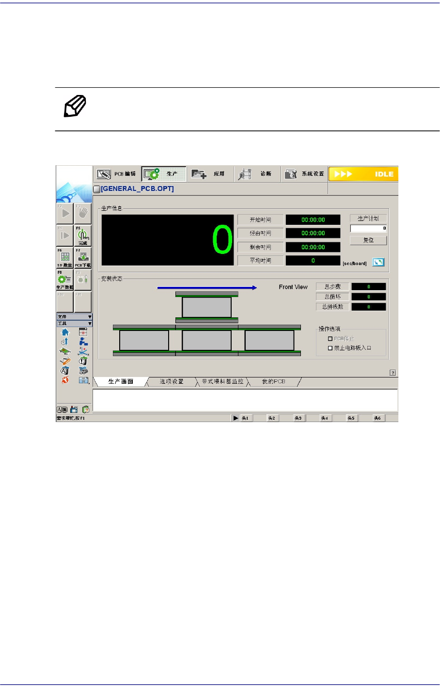
Task: Click the question mark help icon
Action: (393, 373)
